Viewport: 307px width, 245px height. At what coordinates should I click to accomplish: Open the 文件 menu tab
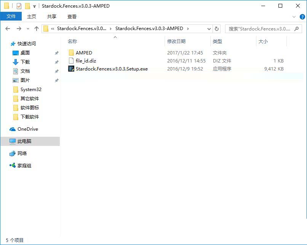pyautogui.click(x=11, y=16)
